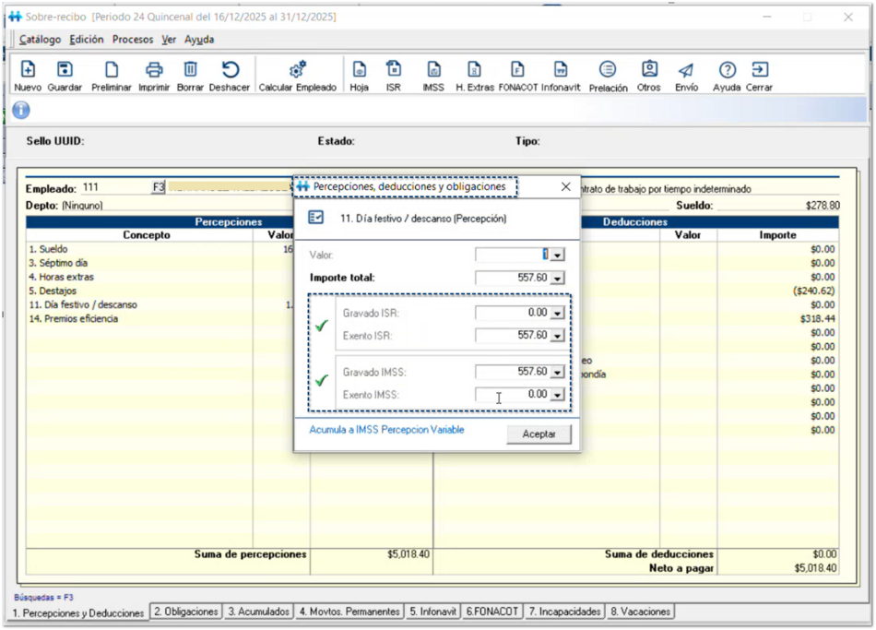The image size is (876, 630).
Task: Open Preliminar preview icon
Action: click(x=112, y=70)
